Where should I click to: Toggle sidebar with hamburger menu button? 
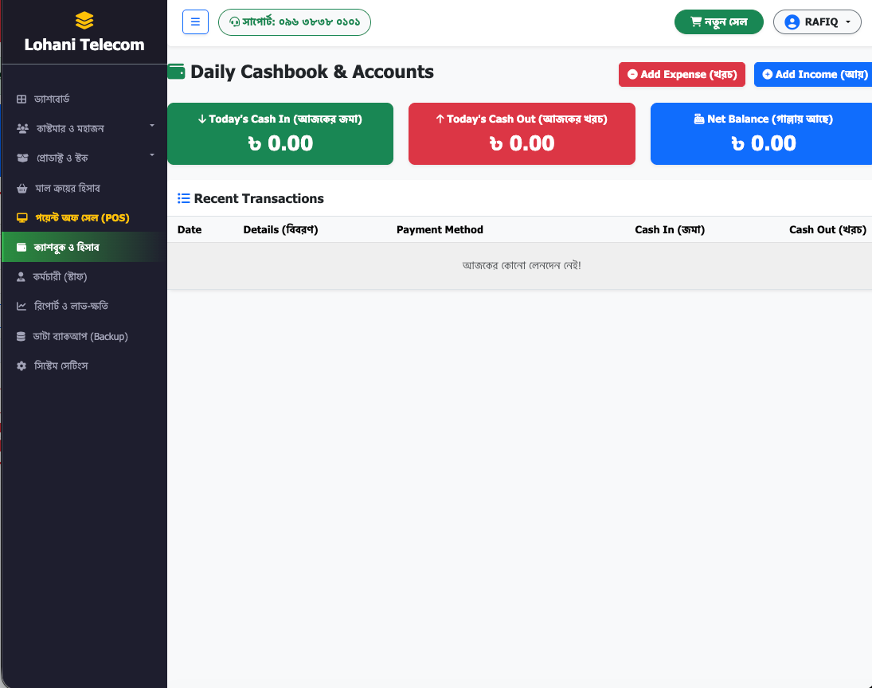coord(195,22)
